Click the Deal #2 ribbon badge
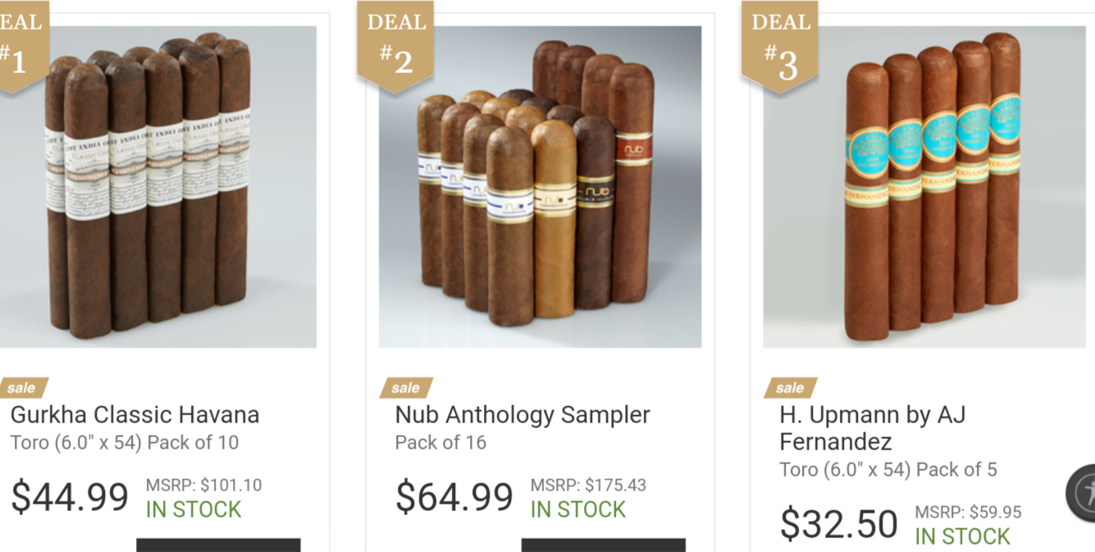Viewport: 1095px width, 552px height. click(395, 47)
